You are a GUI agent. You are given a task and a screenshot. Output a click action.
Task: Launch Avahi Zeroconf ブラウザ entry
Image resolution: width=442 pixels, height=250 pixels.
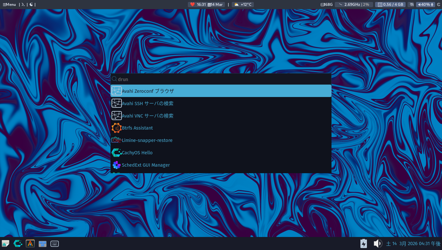pos(221,91)
